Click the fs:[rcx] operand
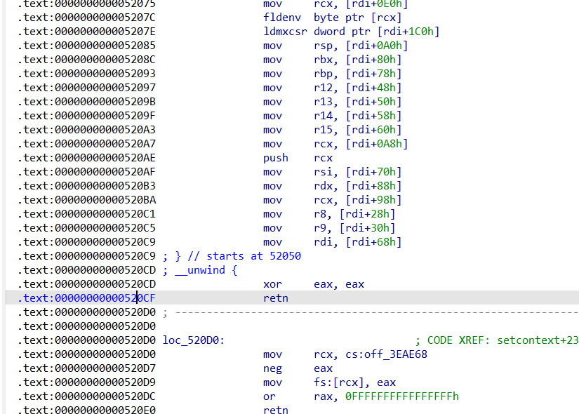This screenshot has height=414, width=579. point(337,382)
